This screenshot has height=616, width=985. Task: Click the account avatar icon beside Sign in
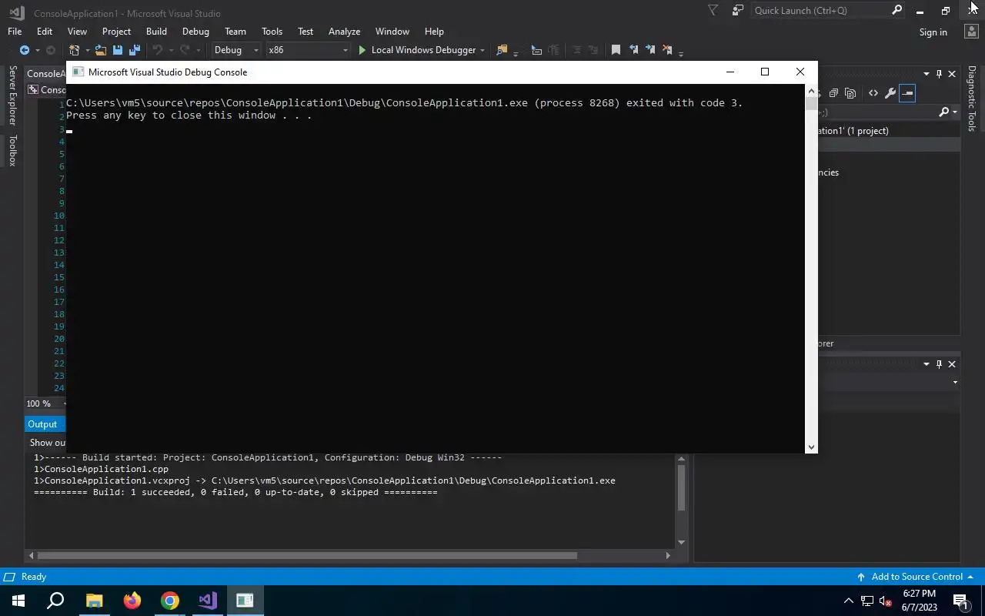coord(971,32)
